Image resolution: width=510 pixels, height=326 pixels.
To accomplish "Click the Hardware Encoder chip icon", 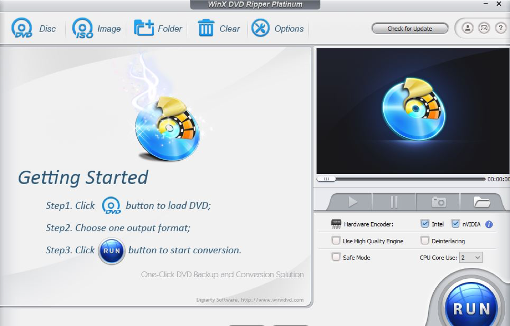I will 336,224.
